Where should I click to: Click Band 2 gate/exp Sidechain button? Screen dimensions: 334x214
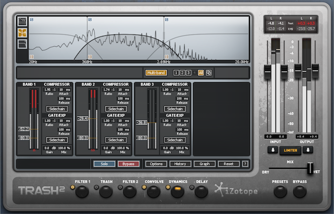click(116, 140)
